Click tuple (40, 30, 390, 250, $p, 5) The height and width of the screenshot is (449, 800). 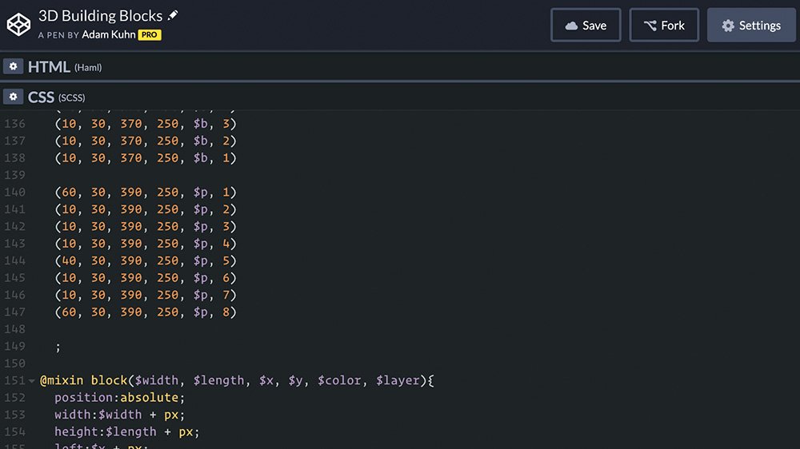pos(146,260)
